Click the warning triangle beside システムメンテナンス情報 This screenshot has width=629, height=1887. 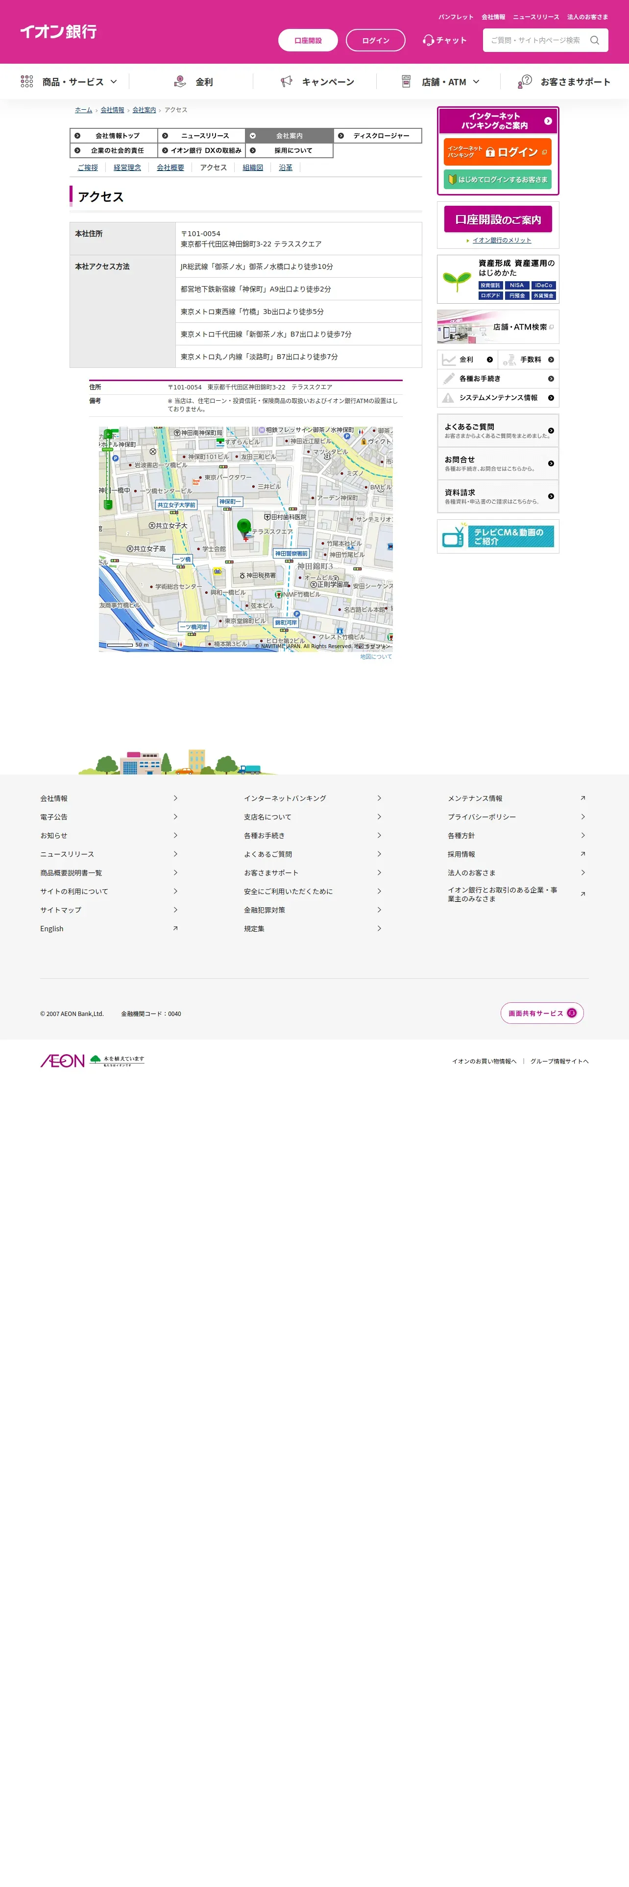click(448, 398)
